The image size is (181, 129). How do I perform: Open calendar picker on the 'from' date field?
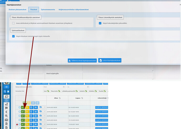pyautogui.click(x=64, y=87)
